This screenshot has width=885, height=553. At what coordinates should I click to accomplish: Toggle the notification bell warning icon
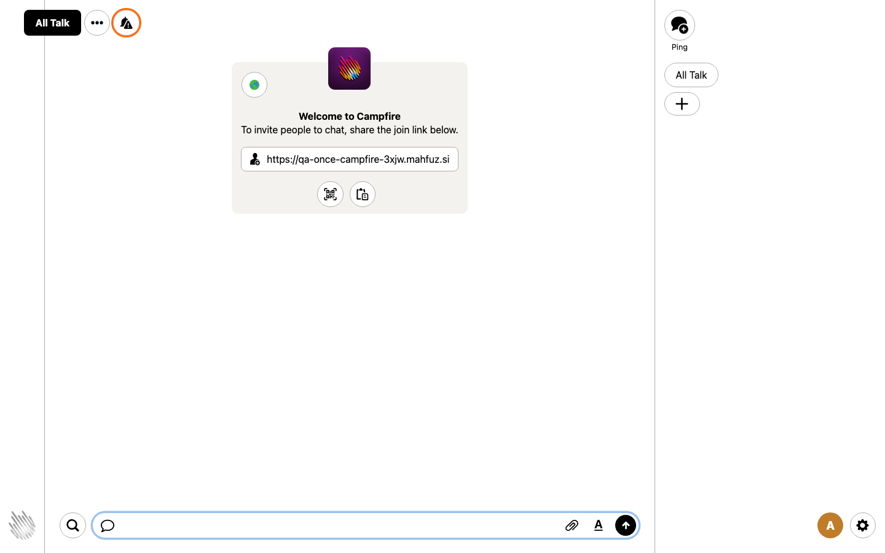coord(126,23)
